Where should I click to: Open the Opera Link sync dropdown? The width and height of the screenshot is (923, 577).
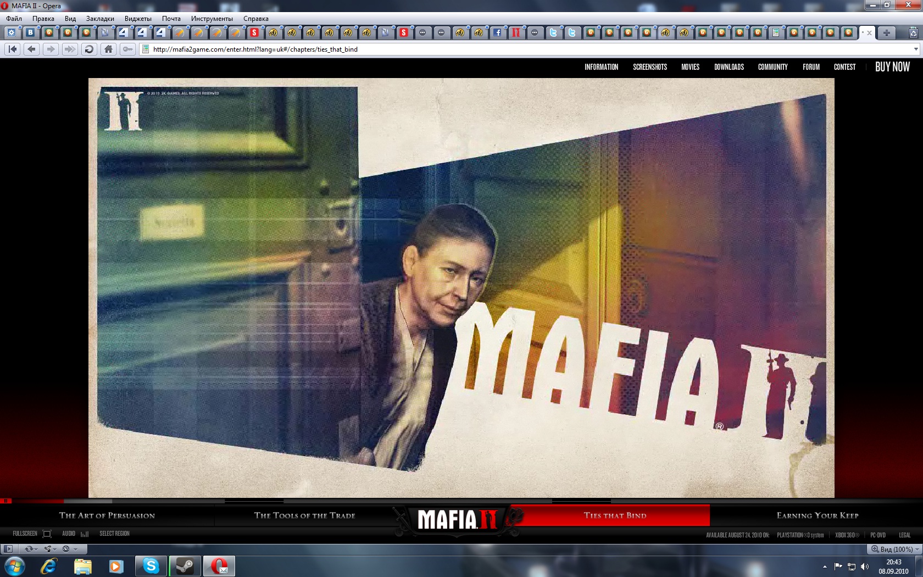(x=31, y=549)
